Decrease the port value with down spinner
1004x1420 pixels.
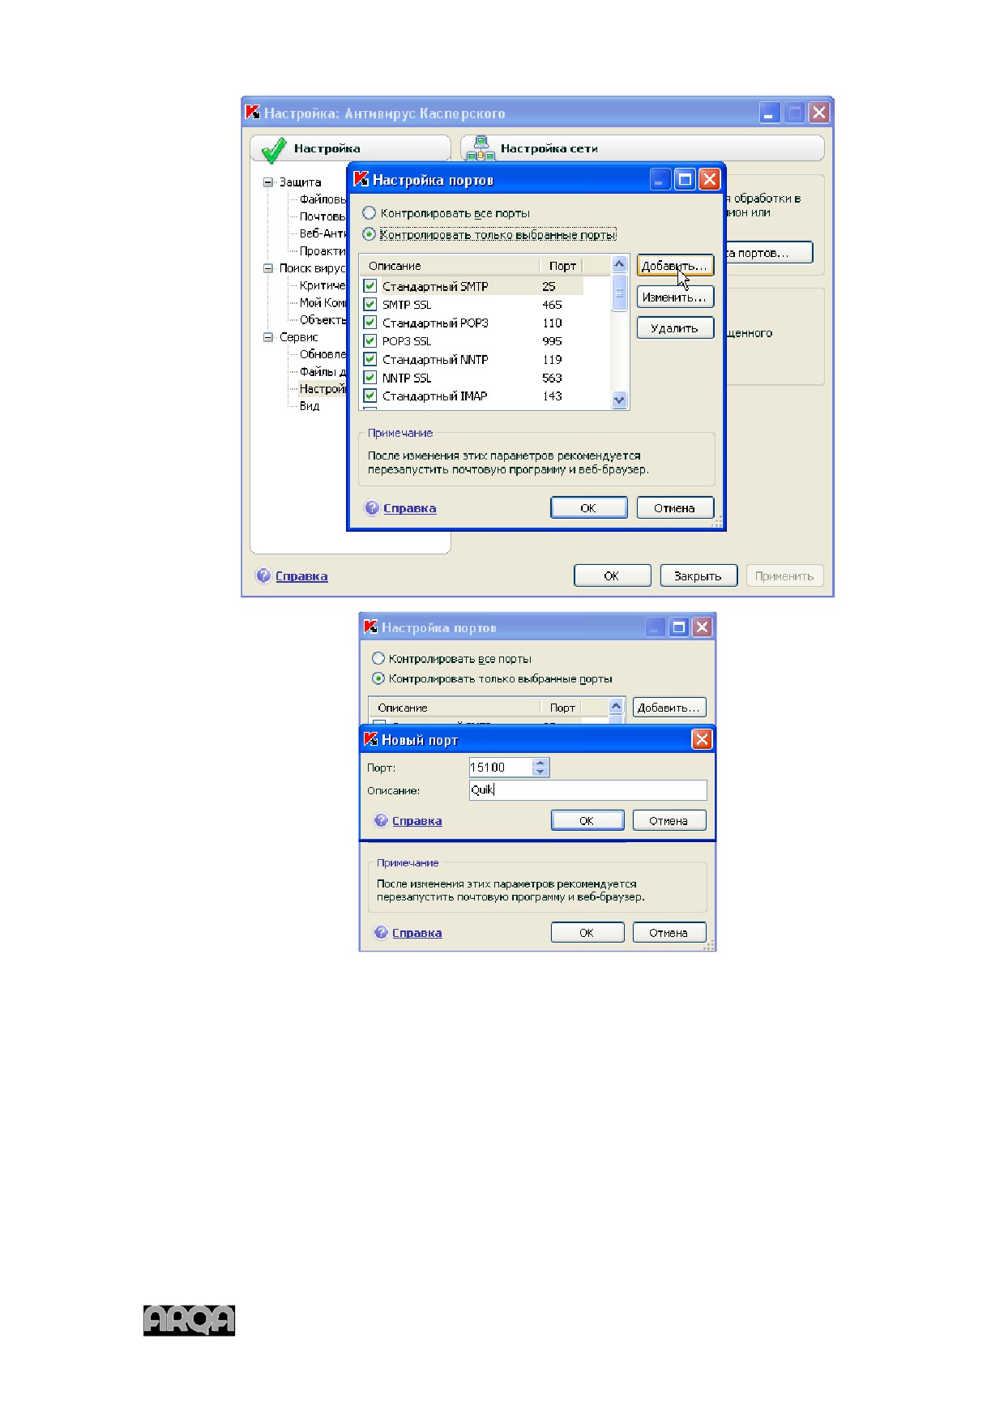pyautogui.click(x=540, y=772)
